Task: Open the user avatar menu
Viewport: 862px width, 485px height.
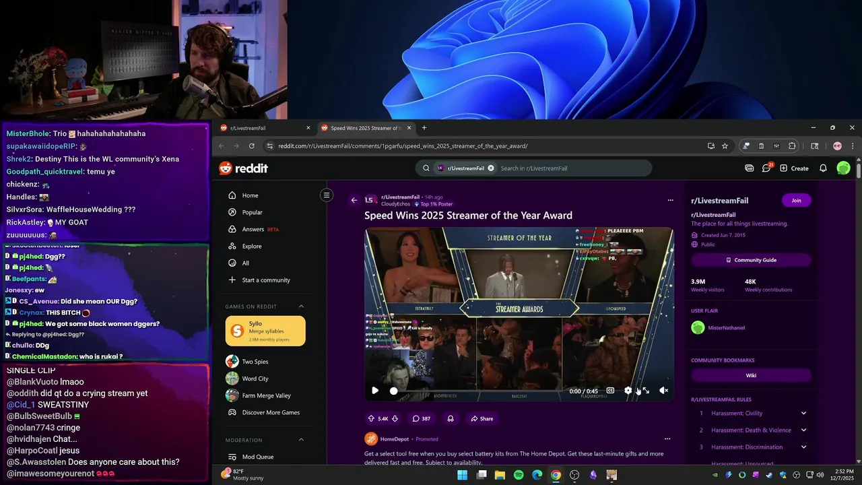Action: pyautogui.click(x=843, y=168)
